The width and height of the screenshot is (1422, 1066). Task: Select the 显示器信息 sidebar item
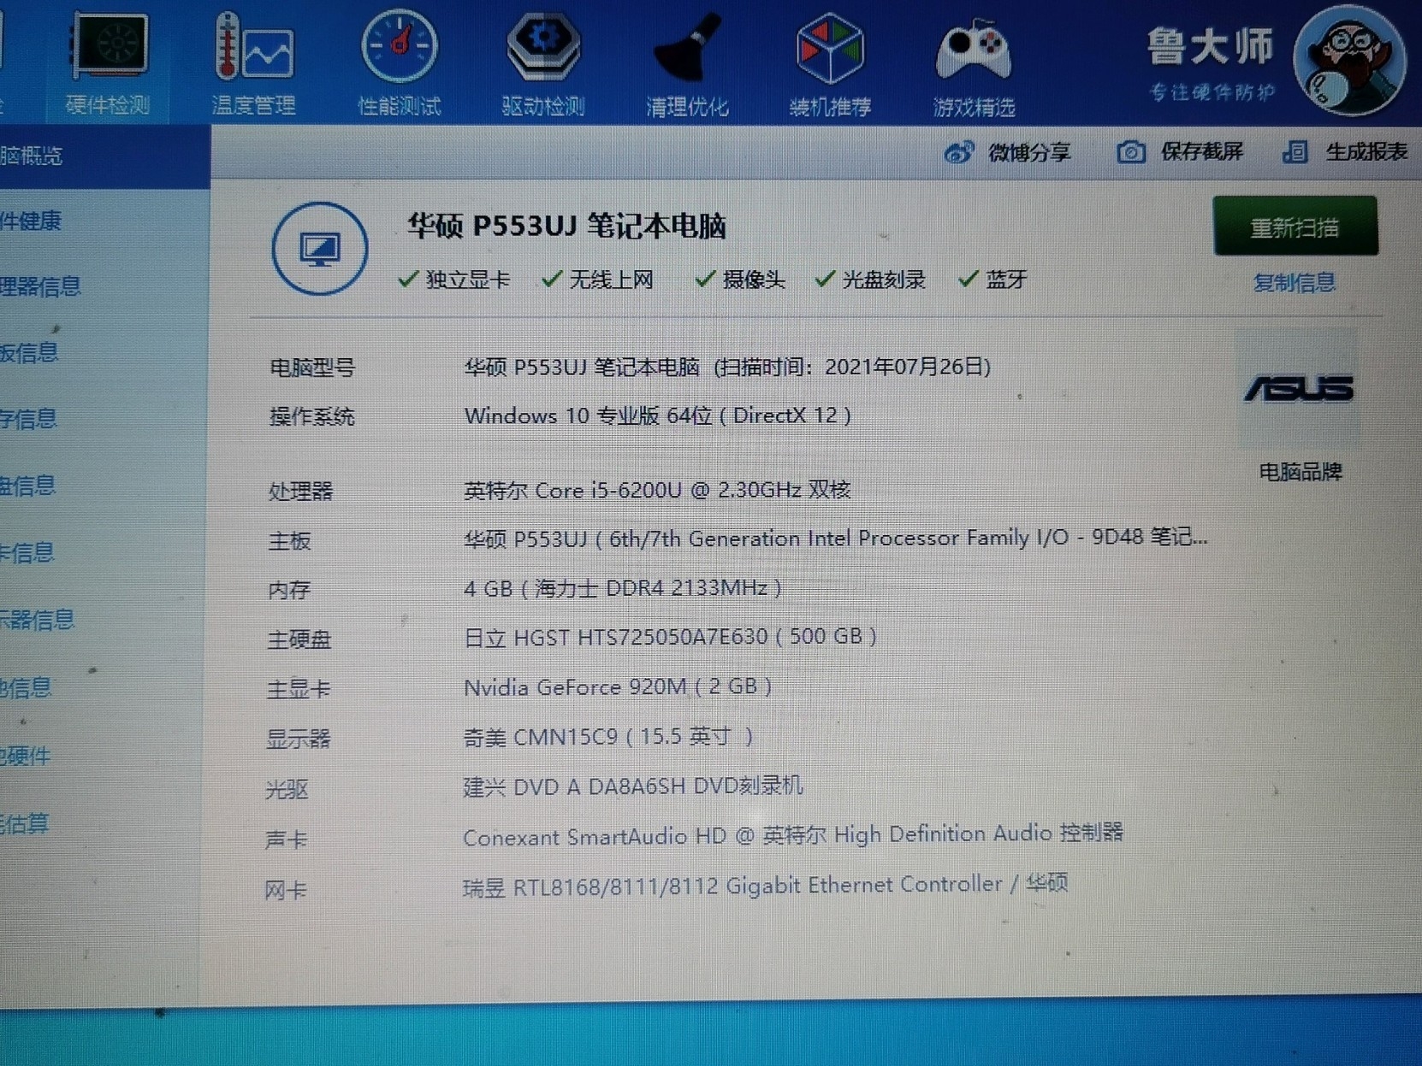tap(38, 620)
